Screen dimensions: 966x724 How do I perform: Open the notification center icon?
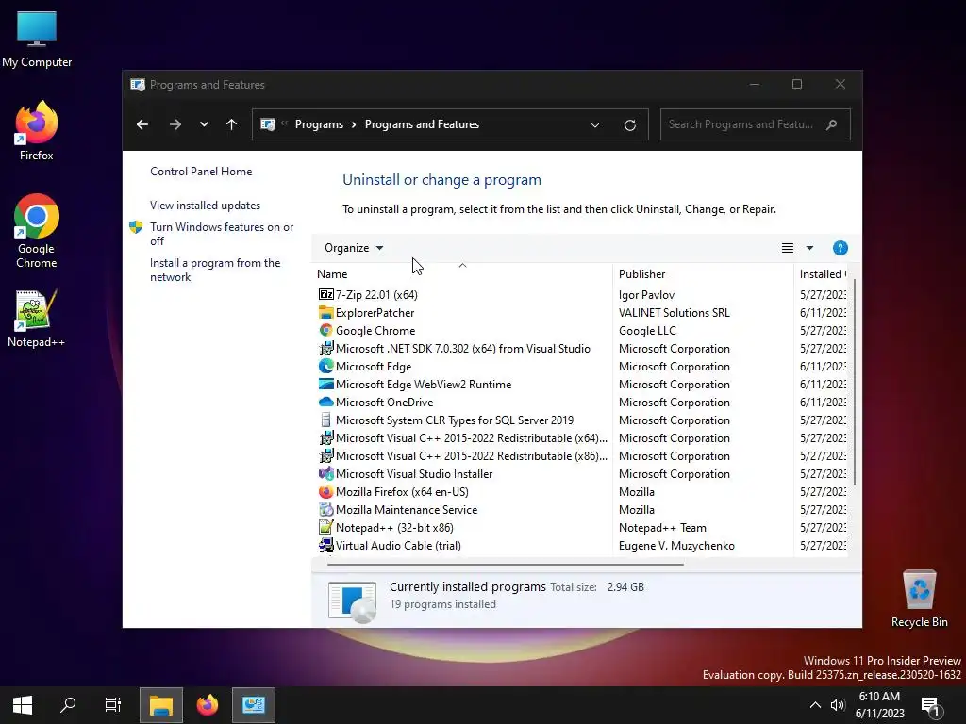930,707
